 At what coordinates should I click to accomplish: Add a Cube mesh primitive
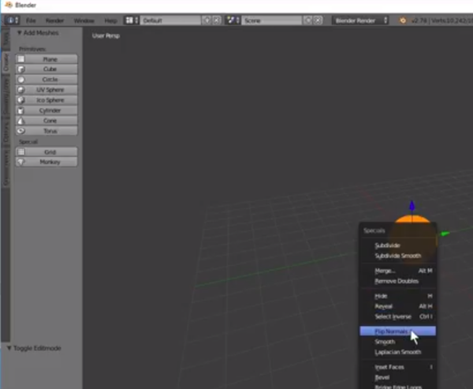(x=47, y=69)
